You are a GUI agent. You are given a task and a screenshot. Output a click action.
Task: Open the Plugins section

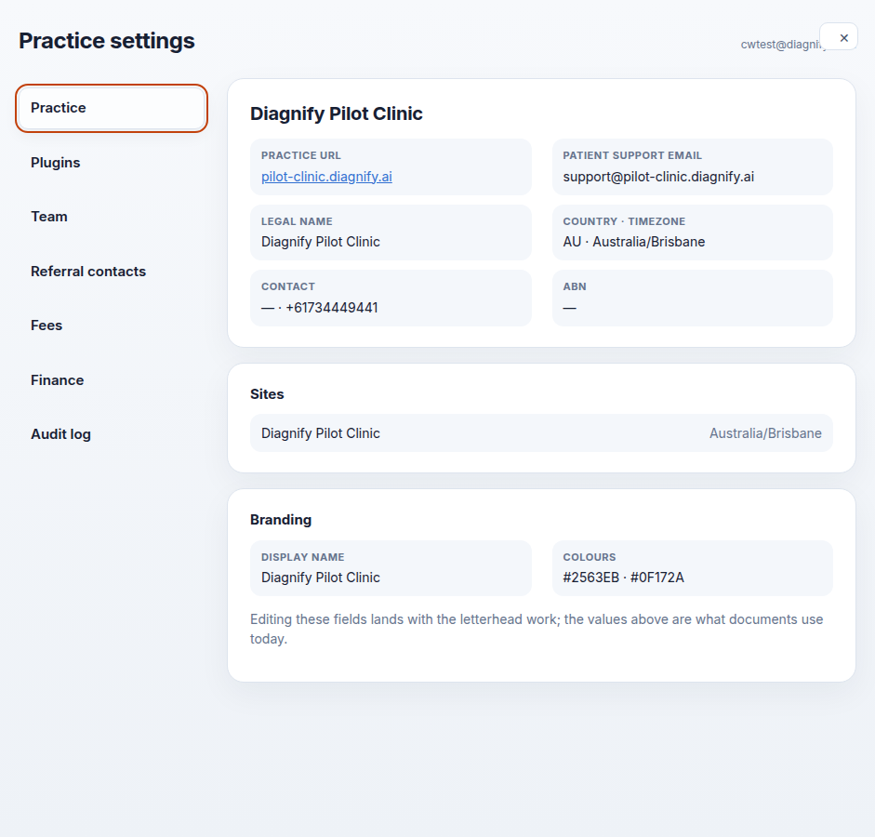coord(112,163)
